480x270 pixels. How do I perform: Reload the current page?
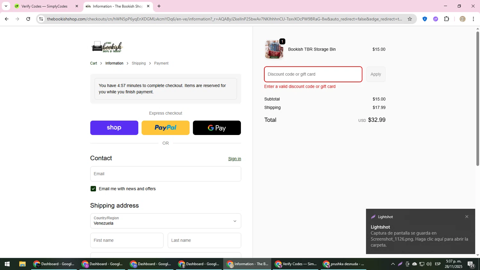pos(28,19)
